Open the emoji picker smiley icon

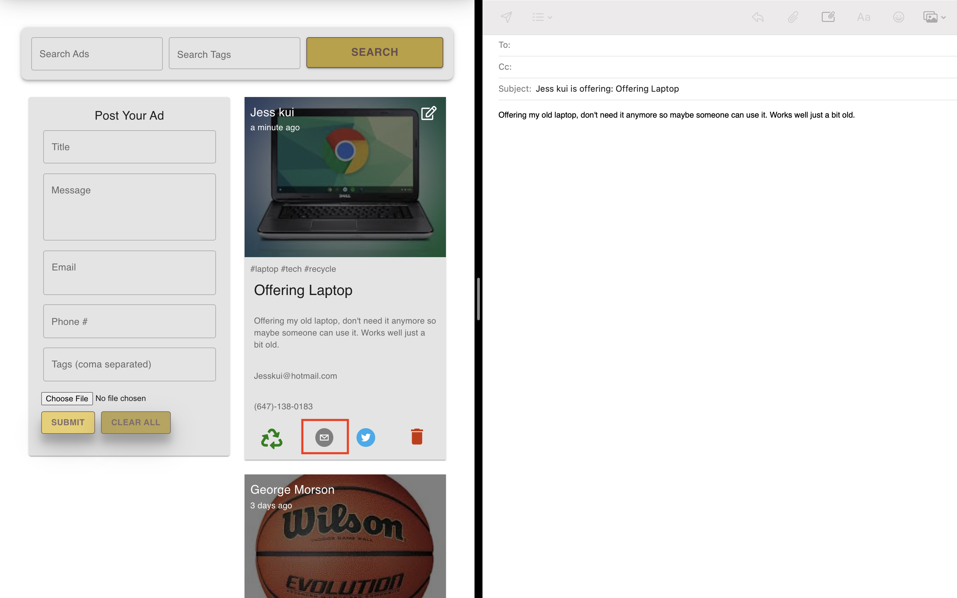click(x=899, y=17)
